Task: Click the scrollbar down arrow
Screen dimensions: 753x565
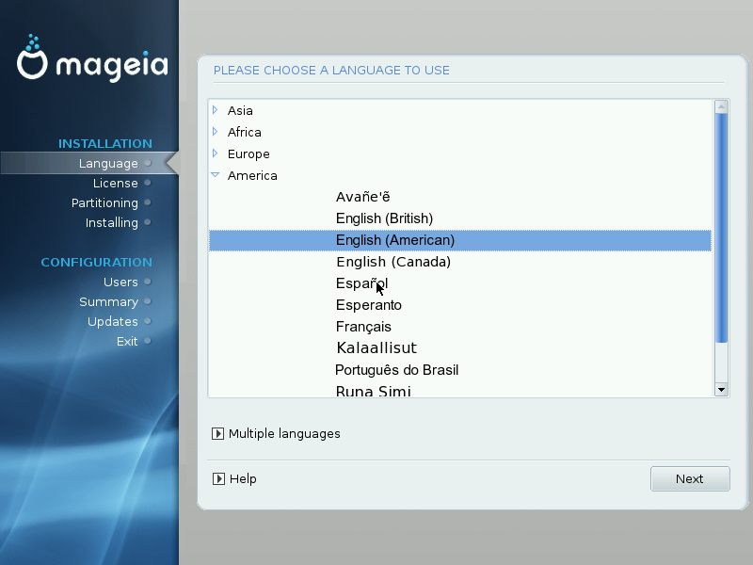Action: (721, 390)
